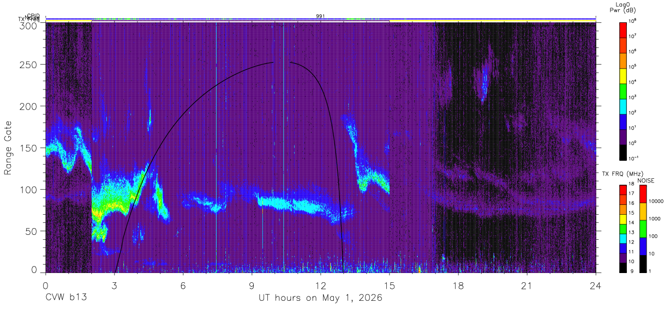Pick the cyan segment of TX FRQ colorbar
670x309 pixels.
point(624,239)
